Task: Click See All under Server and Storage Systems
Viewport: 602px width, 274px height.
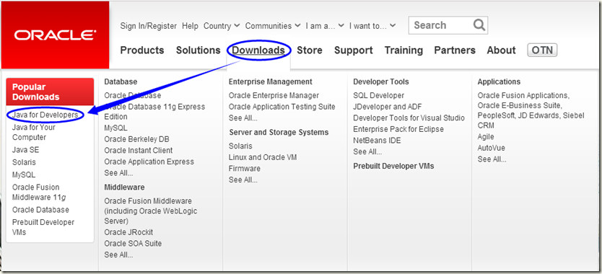Action: pos(243,180)
